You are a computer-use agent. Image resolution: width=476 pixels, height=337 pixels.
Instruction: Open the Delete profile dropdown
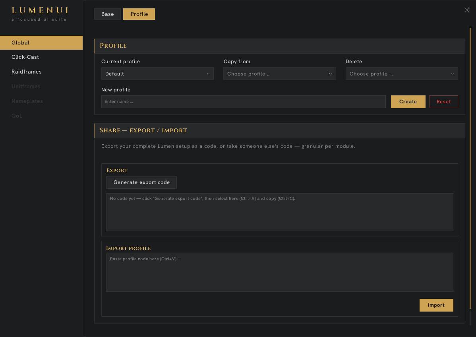[402, 74]
